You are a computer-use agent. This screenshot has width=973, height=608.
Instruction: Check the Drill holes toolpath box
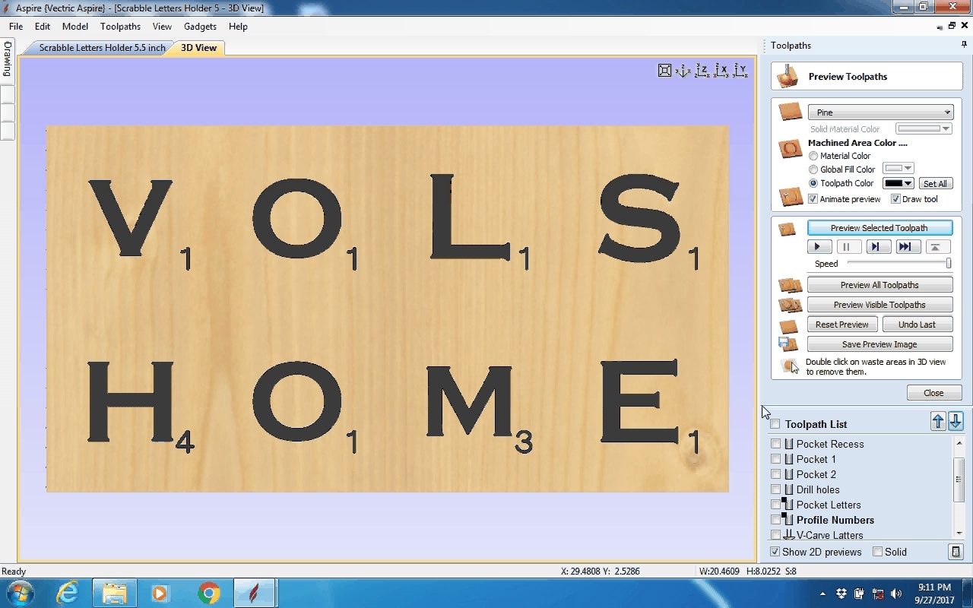click(775, 489)
